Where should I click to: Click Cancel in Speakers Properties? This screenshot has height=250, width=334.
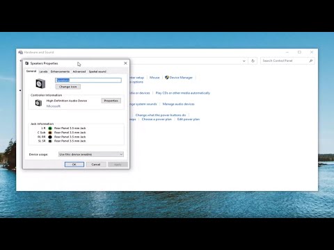[96, 165]
